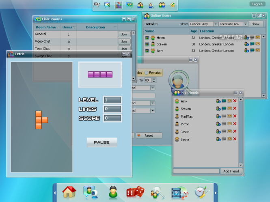The height and width of the screenshot is (202, 270).
Task: Sort Online Users by Age column
Action: (x=194, y=31)
